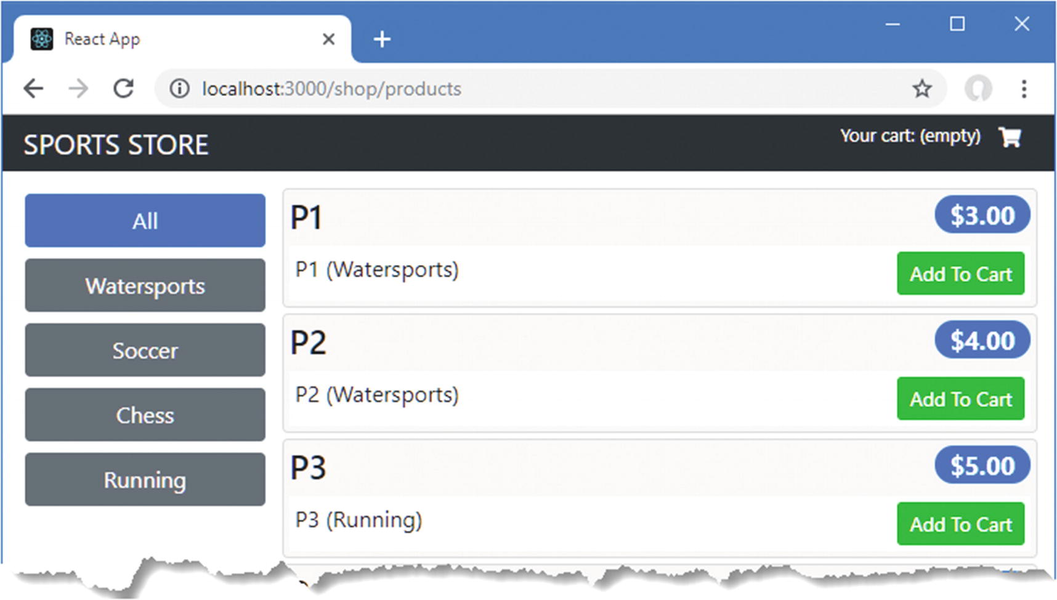Filter products by Watersports
The image size is (1057, 600).
(x=145, y=285)
